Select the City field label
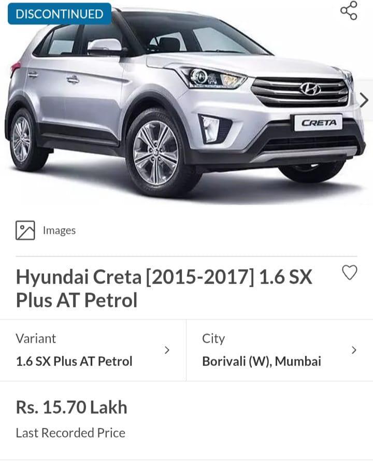The height and width of the screenshot is (467, 373). click(x=213, y=339)
